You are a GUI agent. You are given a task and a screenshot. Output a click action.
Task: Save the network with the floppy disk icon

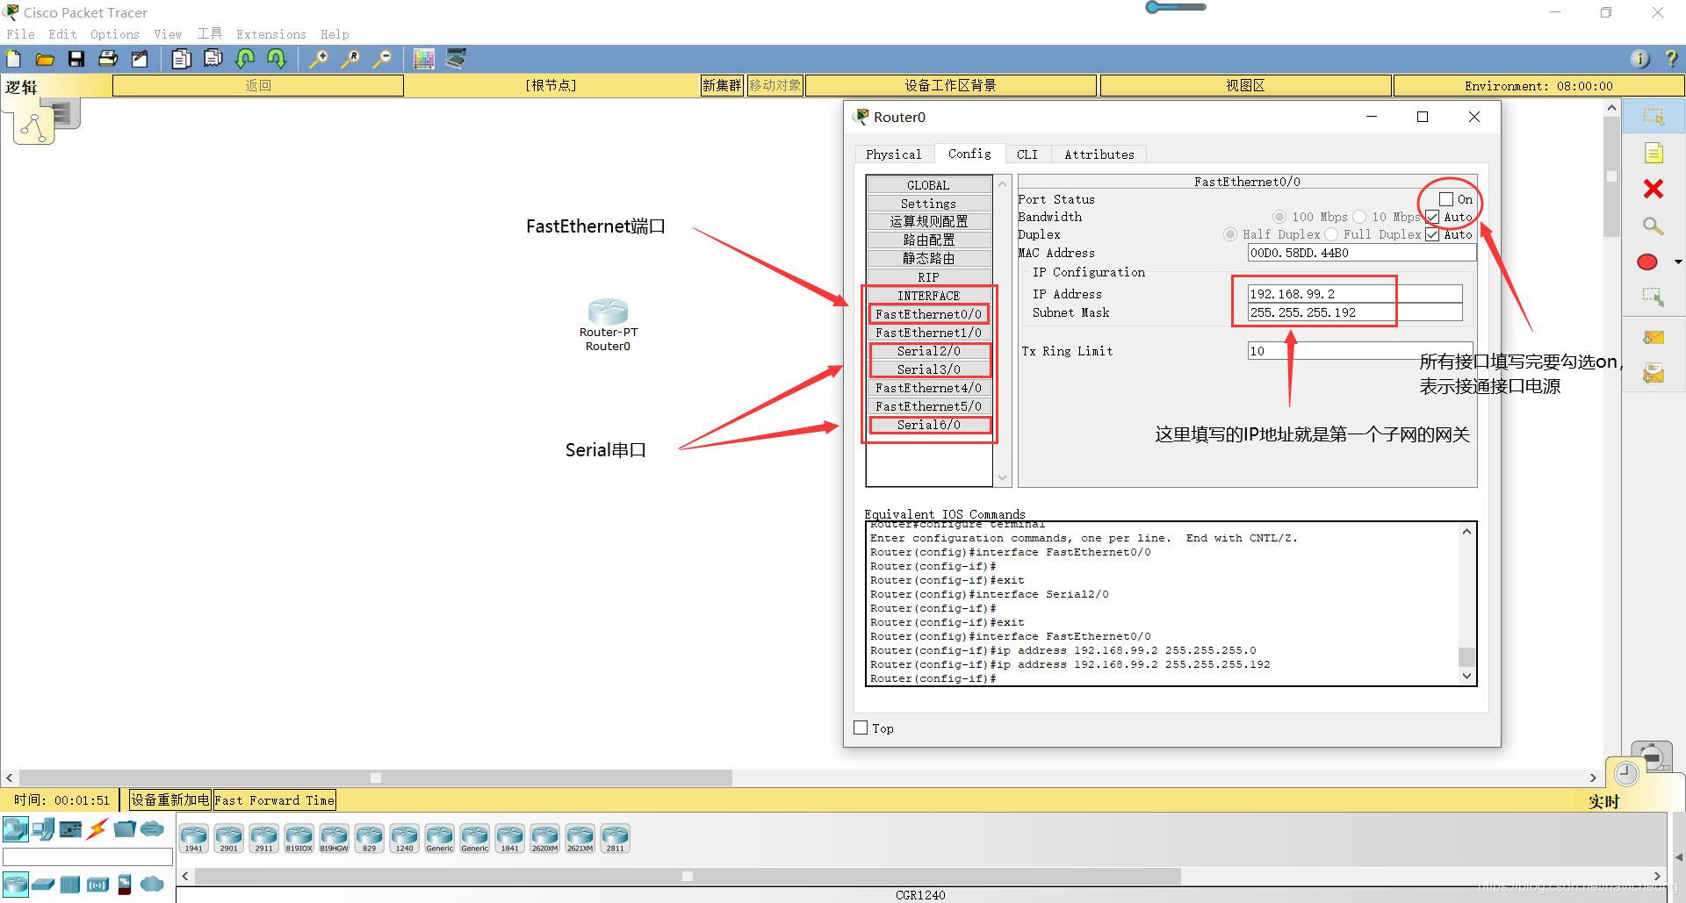(76, 59)
